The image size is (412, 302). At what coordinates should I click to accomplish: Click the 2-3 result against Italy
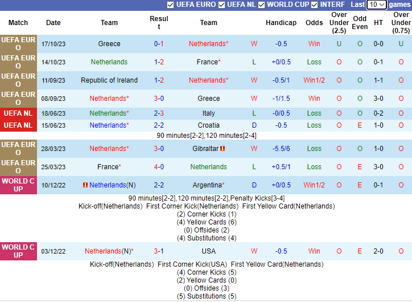coord(159,113)
